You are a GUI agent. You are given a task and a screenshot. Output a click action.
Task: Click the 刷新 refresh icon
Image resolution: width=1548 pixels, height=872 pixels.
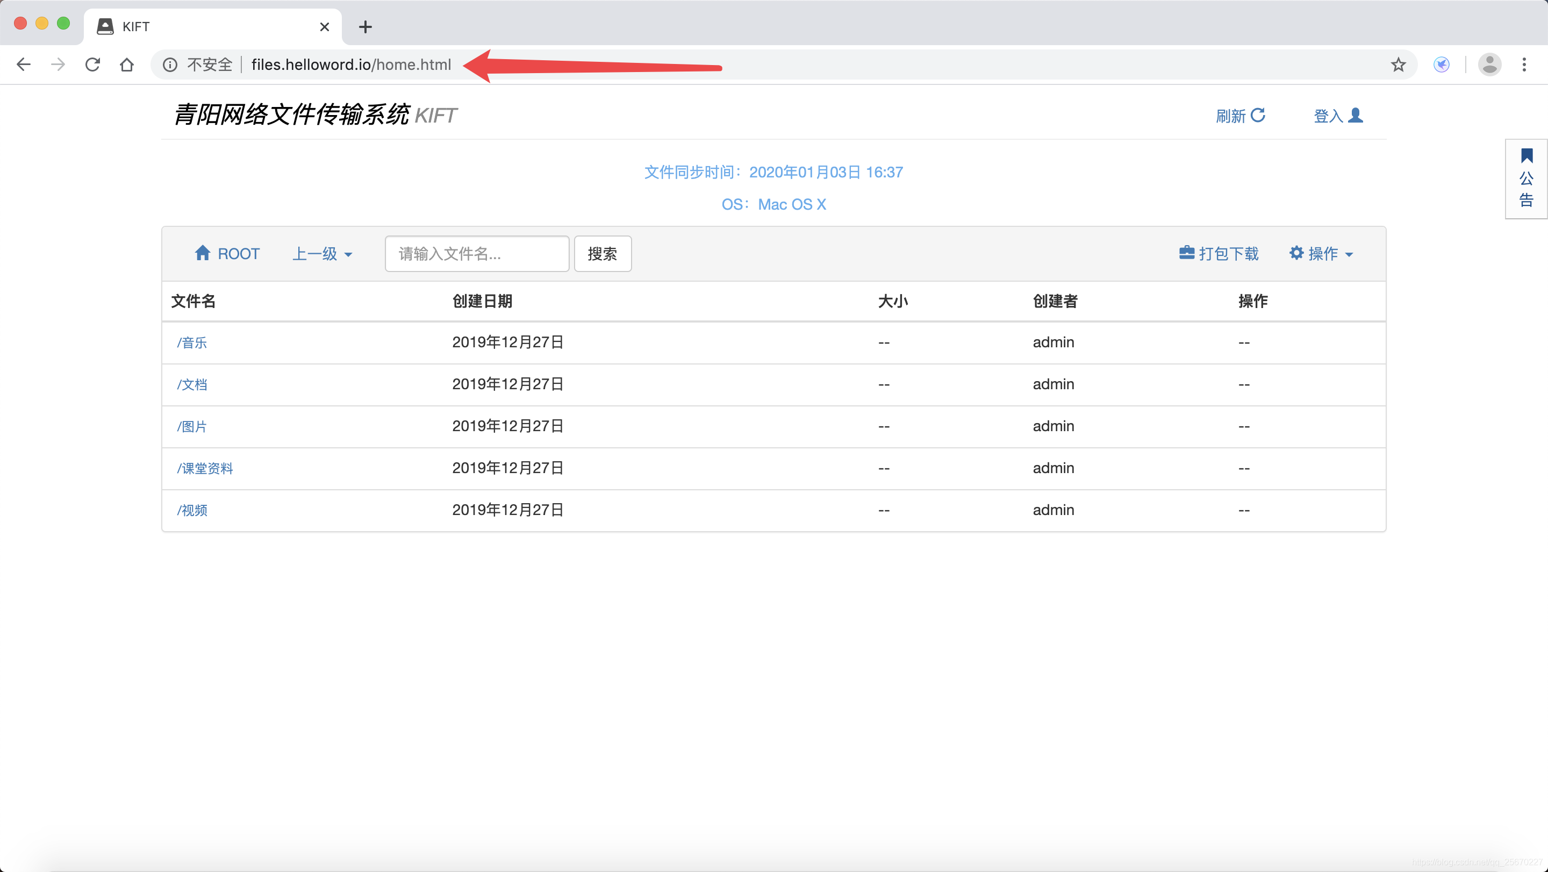click(x=1258, y=115)
